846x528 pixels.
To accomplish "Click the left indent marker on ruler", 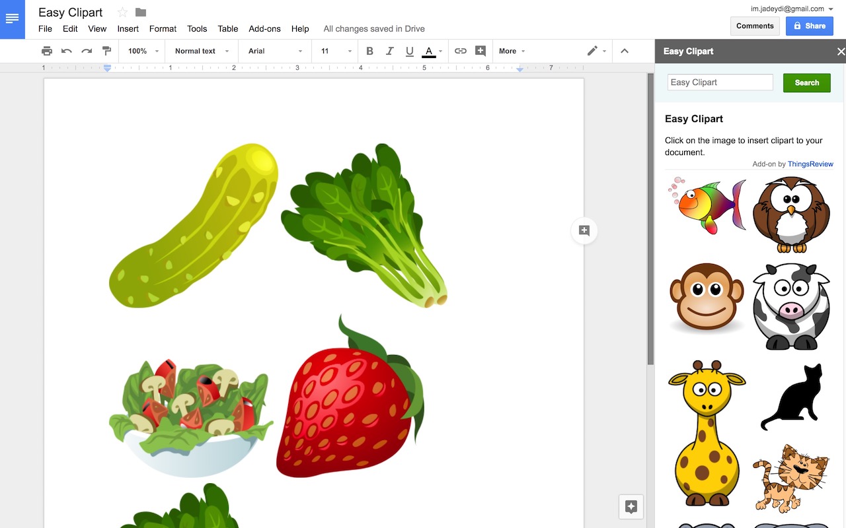I will pyautogui.click(x=107, y=68).
